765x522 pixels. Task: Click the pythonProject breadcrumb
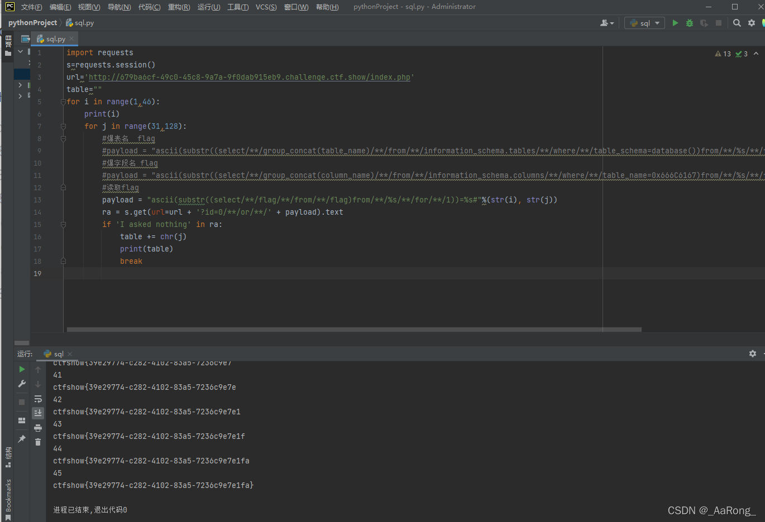(32, 23)
